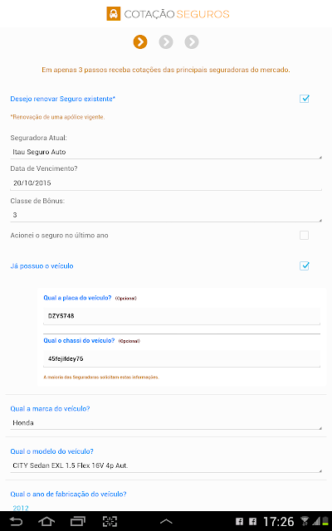Go to the second step arrow
Screen dimensions: 332x531
tap(166, 42)
